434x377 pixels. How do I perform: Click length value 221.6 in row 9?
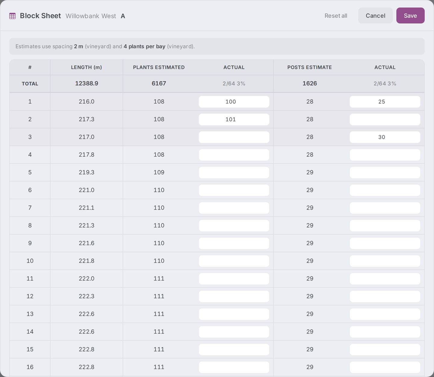click(86, 243)
